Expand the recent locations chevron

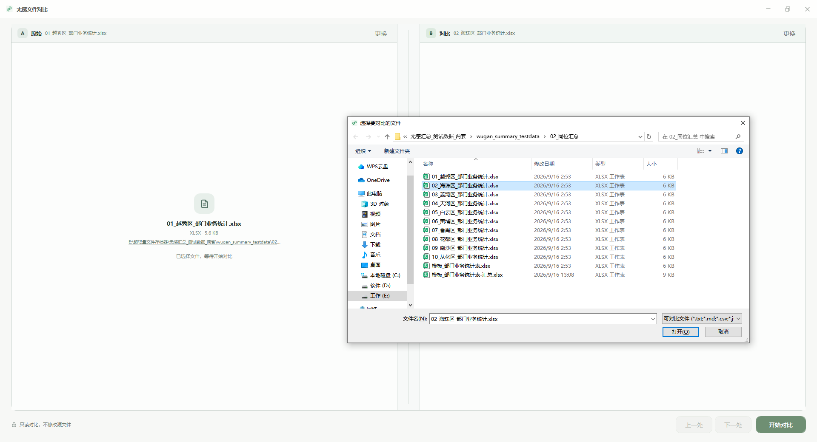pos(378,136)
